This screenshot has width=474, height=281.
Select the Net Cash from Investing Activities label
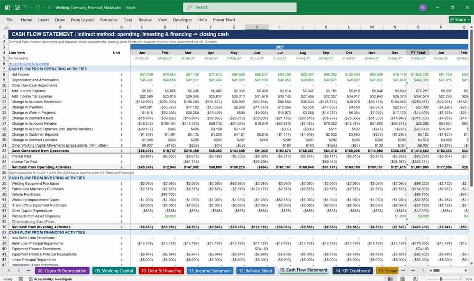click(41, 227)
